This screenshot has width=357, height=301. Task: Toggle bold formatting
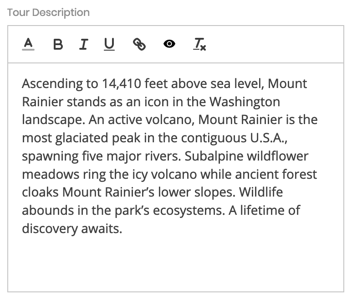(58, 44)
